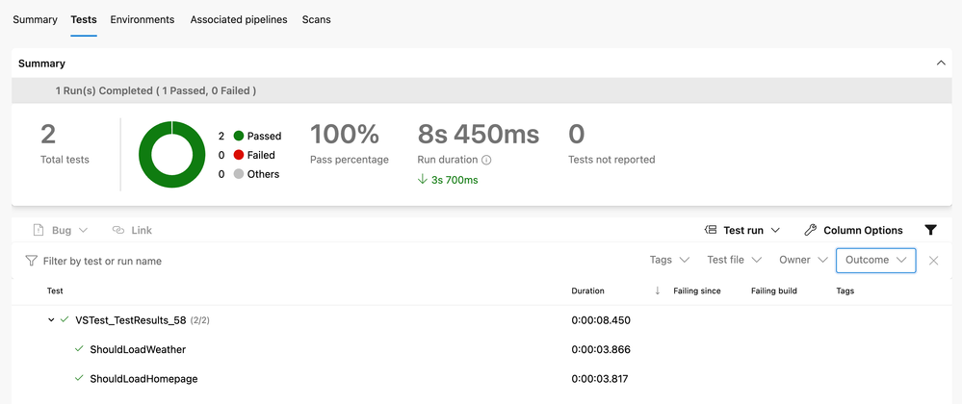Click the Bug file icon
The width and height of the screenshot is (962, 404).
coord(39,230)
